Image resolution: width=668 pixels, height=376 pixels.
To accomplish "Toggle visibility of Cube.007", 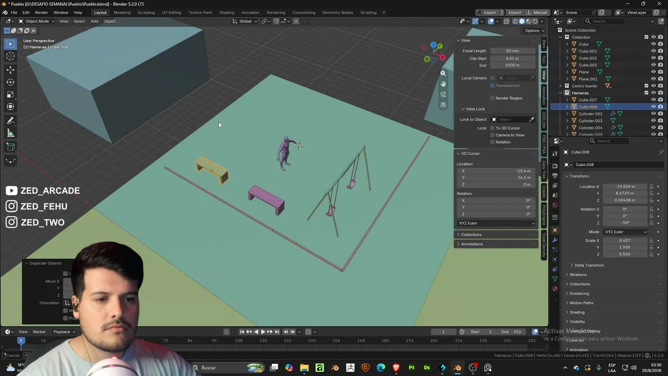I will 653,100.
